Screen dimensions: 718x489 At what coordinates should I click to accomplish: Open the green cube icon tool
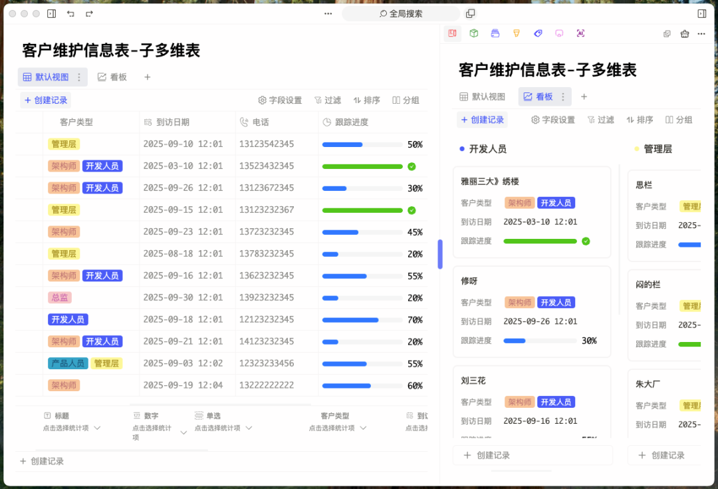click(474, 33)
